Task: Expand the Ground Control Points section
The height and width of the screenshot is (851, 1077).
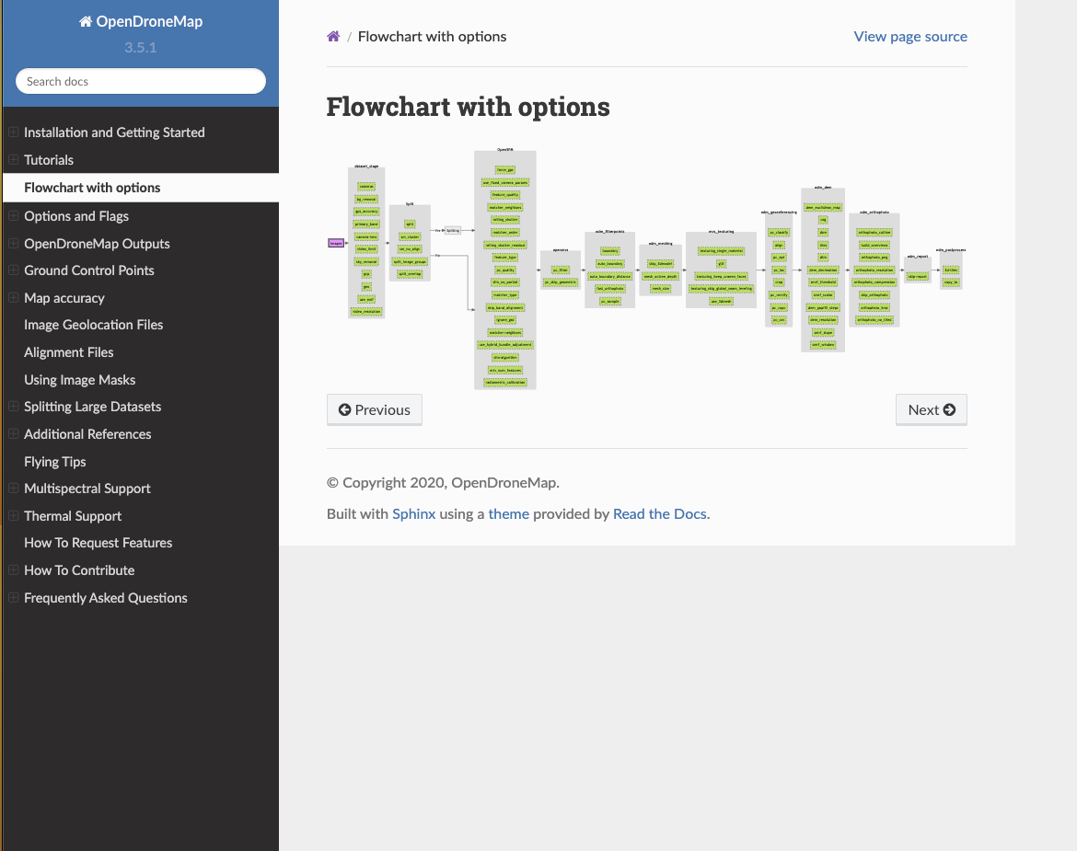Action: pyautogui.click(x=13, y=270)
